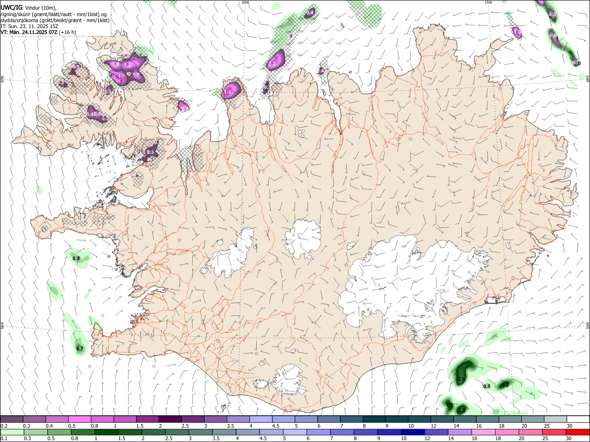The height and width of the screenshot is (442, 590).
Task: Click the 2.9 rain cell value
Action: tap(462, 379)
